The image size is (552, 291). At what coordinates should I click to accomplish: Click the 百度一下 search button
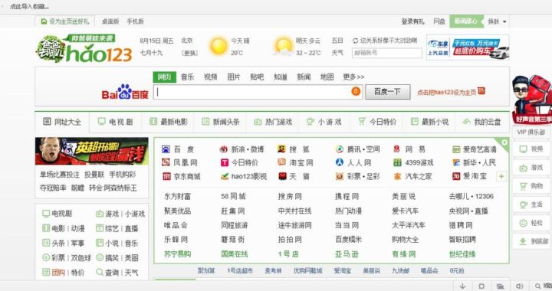click(388, 92)
